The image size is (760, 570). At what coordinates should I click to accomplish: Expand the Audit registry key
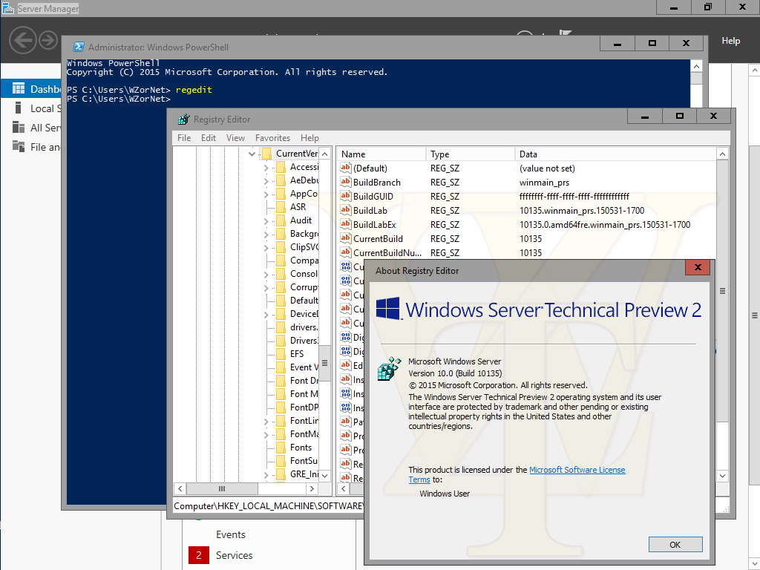265,220
